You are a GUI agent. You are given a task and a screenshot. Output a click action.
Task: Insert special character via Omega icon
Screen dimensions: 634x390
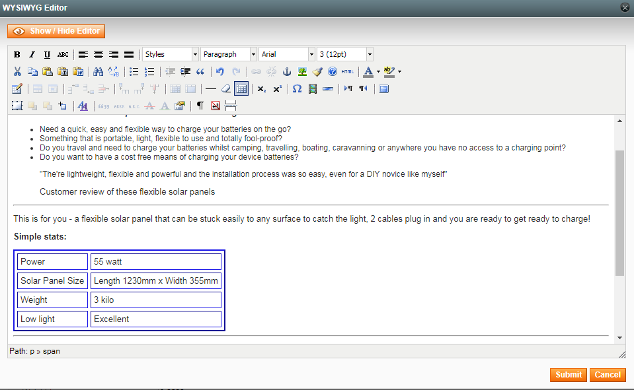tap(297, 88)
